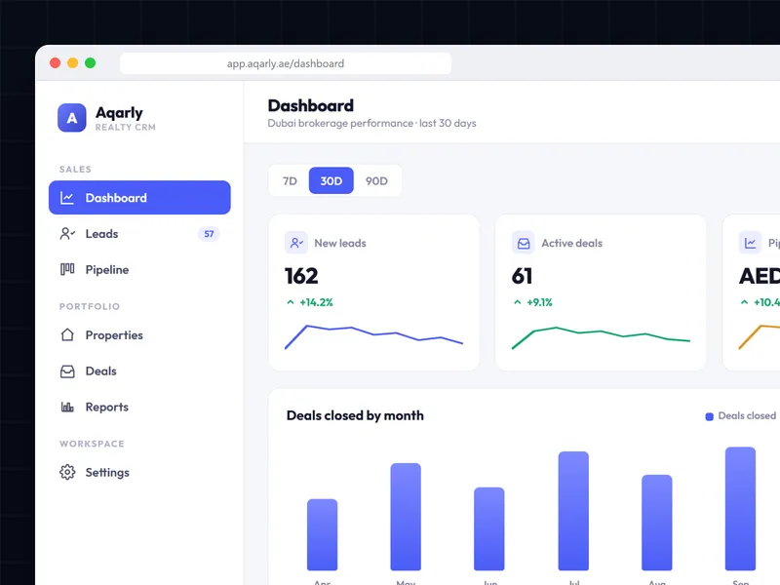This screenshot has height=585, width=780.
Task: Click the Dashboard page title
Action: tap(311, 105)
